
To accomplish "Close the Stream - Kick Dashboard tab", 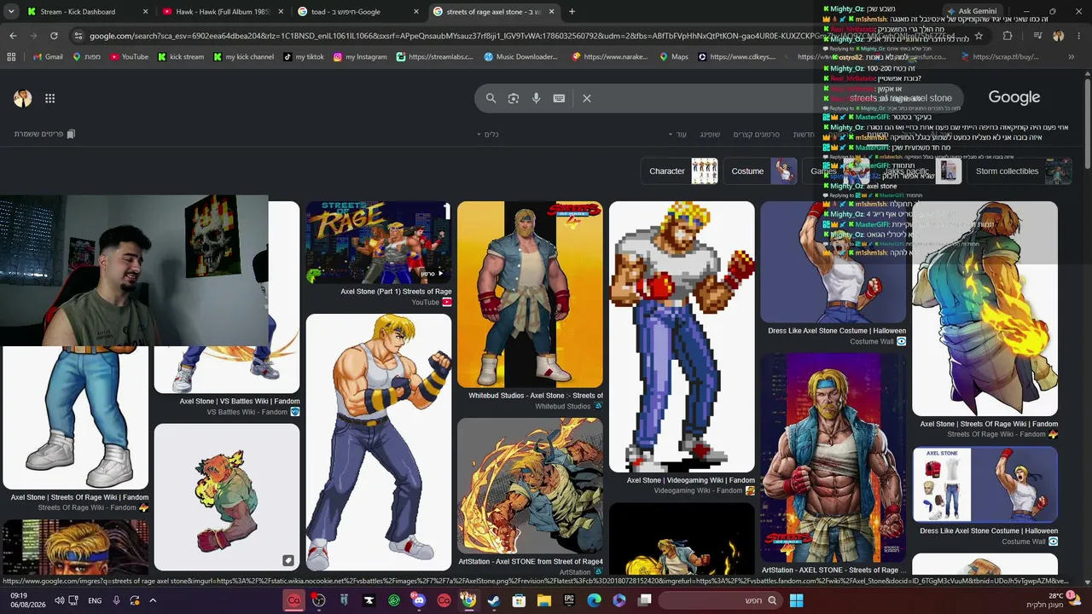I will pyautogui.click(x=145, y=12).
